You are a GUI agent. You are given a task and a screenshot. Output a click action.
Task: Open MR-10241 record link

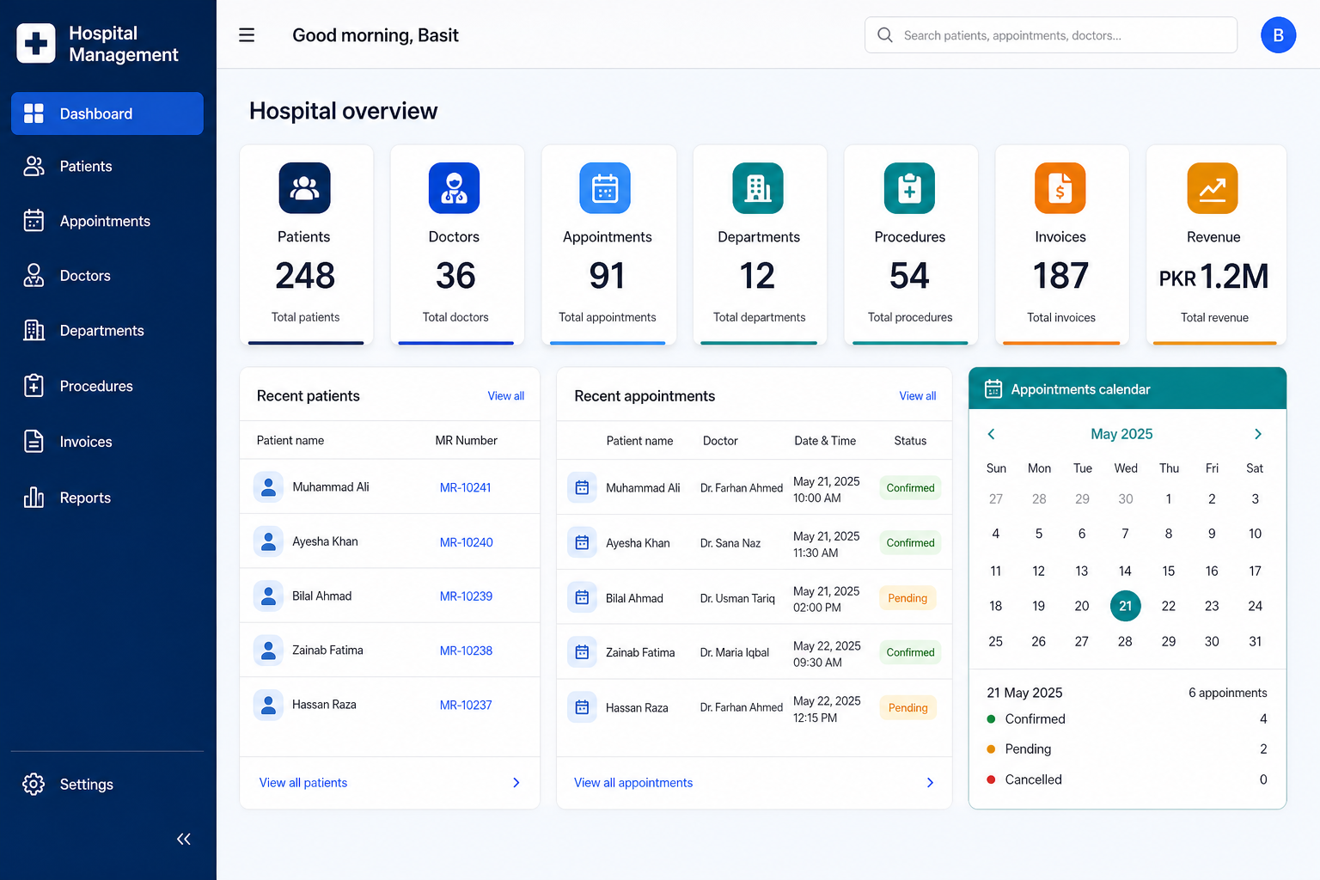pos(466,488)
